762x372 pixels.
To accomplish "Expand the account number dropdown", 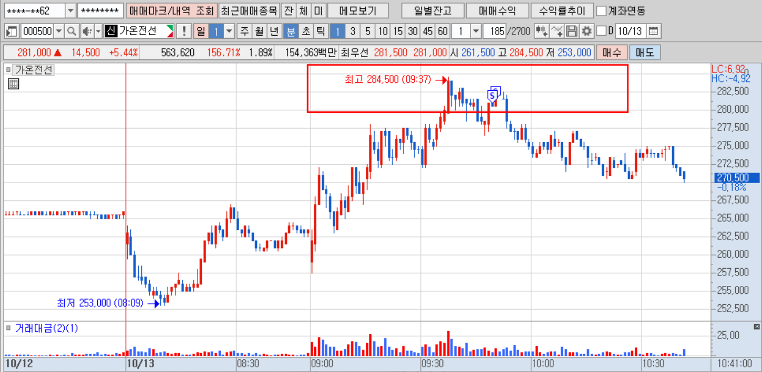I will tap(70, 10).
